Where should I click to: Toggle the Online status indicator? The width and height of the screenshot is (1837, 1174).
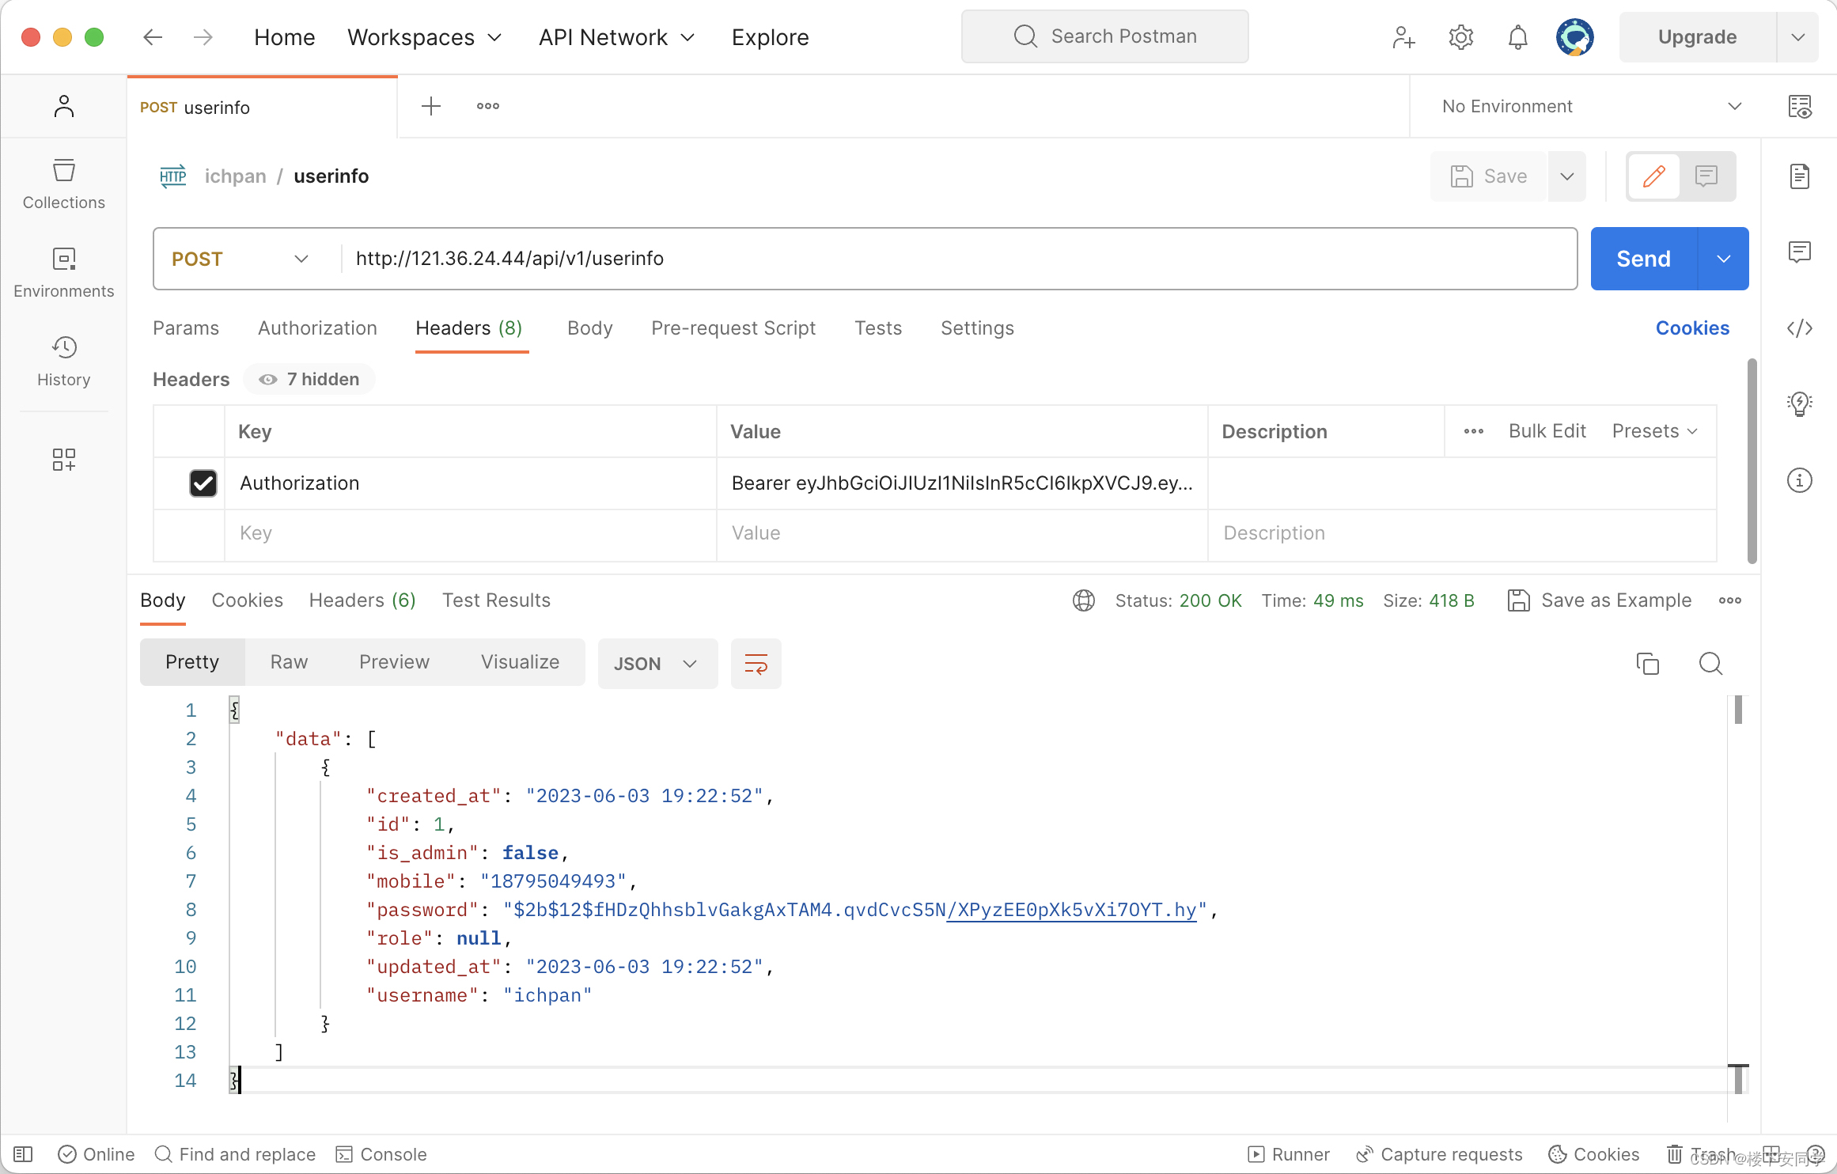pos(95,1154)
